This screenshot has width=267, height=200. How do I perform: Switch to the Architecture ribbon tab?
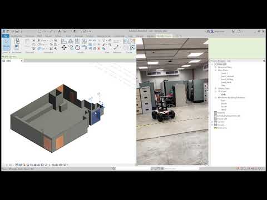pyautogui.click(x=17, y=36)
